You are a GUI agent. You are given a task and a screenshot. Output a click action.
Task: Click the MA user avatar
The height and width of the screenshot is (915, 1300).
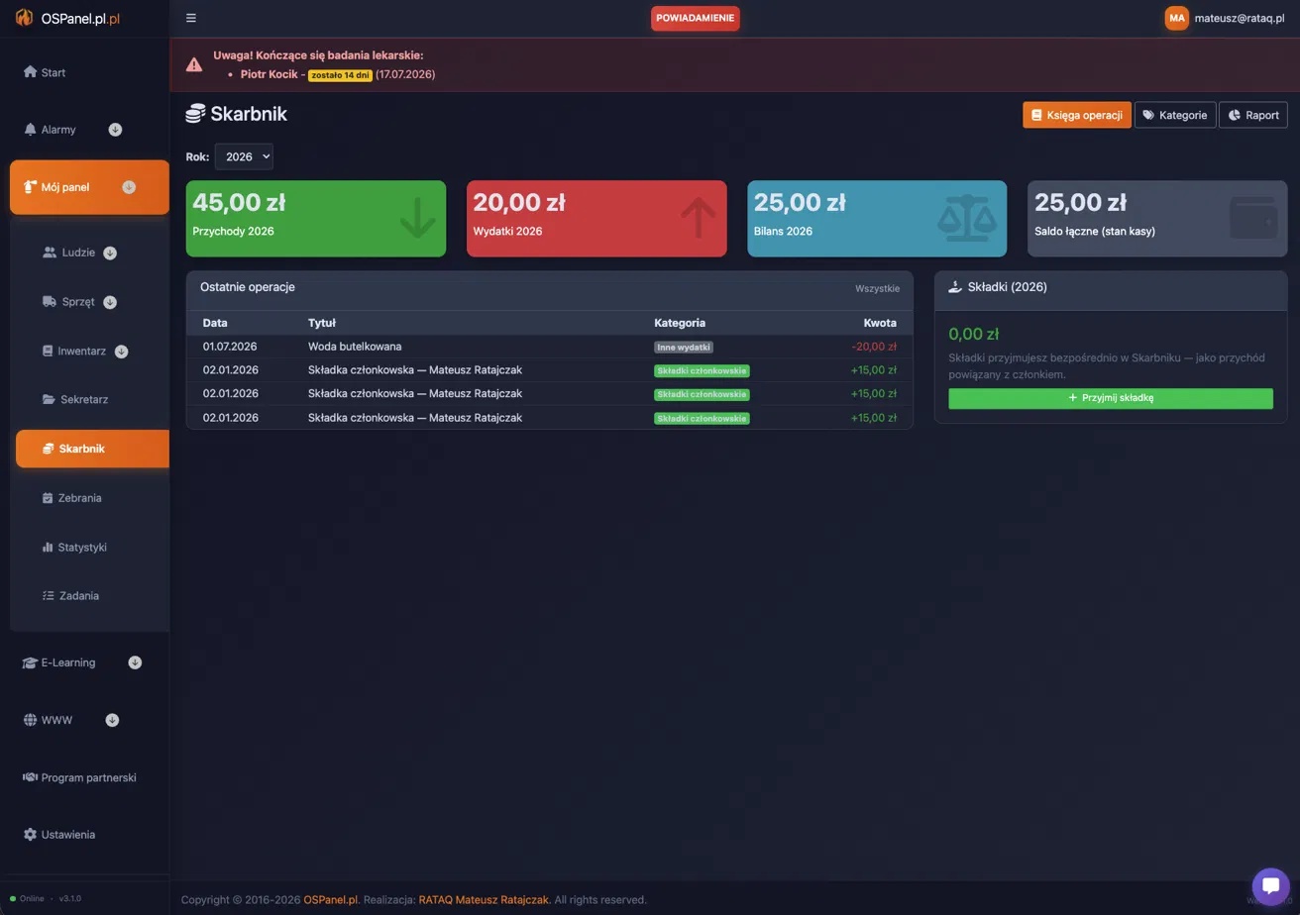1177,18
